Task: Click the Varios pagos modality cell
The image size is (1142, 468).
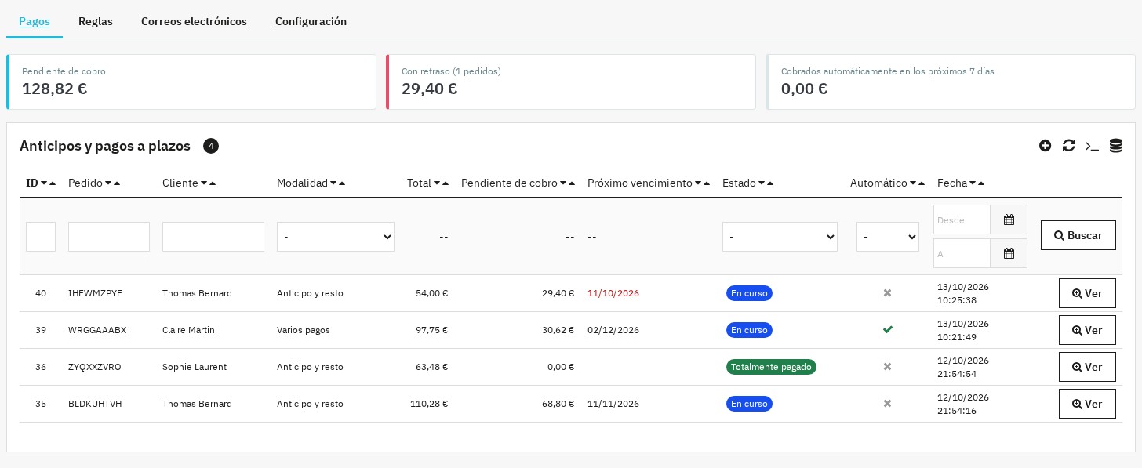Action: click(x=304, y=330)
